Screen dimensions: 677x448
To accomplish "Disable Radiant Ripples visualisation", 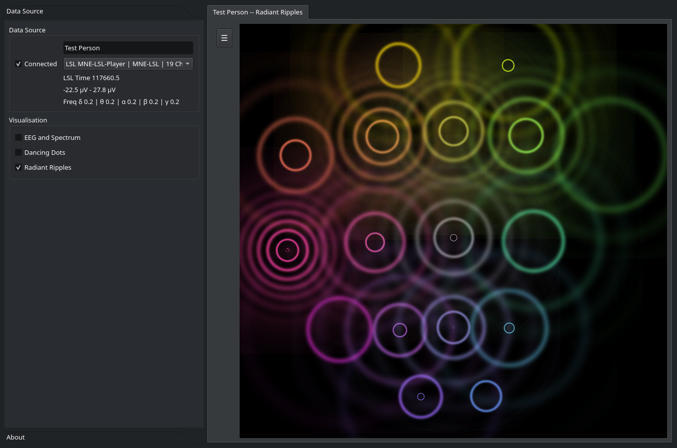I will coord(18,167).
